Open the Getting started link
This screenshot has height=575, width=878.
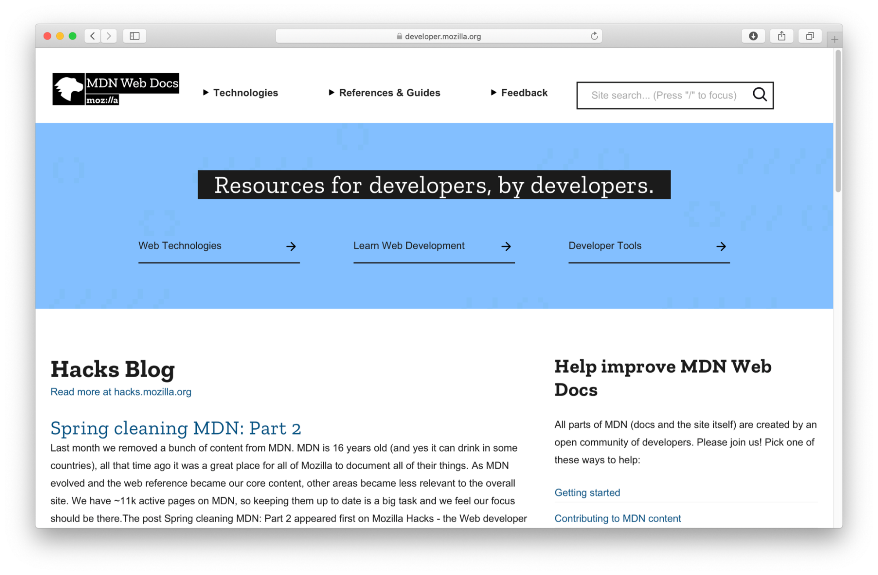point(587,492)
